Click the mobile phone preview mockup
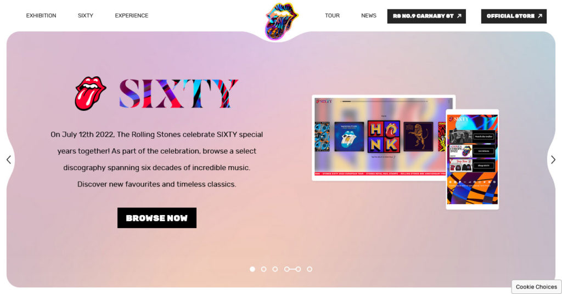Screen dimensions: 562x294 pyautogui.click(x=473, y=160)
